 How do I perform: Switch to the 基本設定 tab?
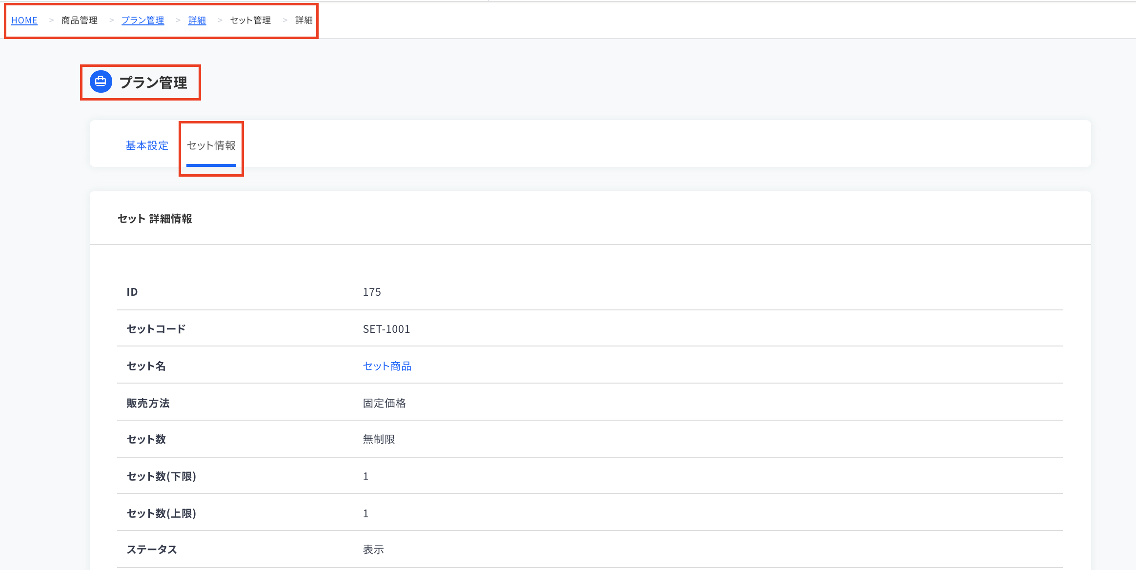tap(147, 145)
